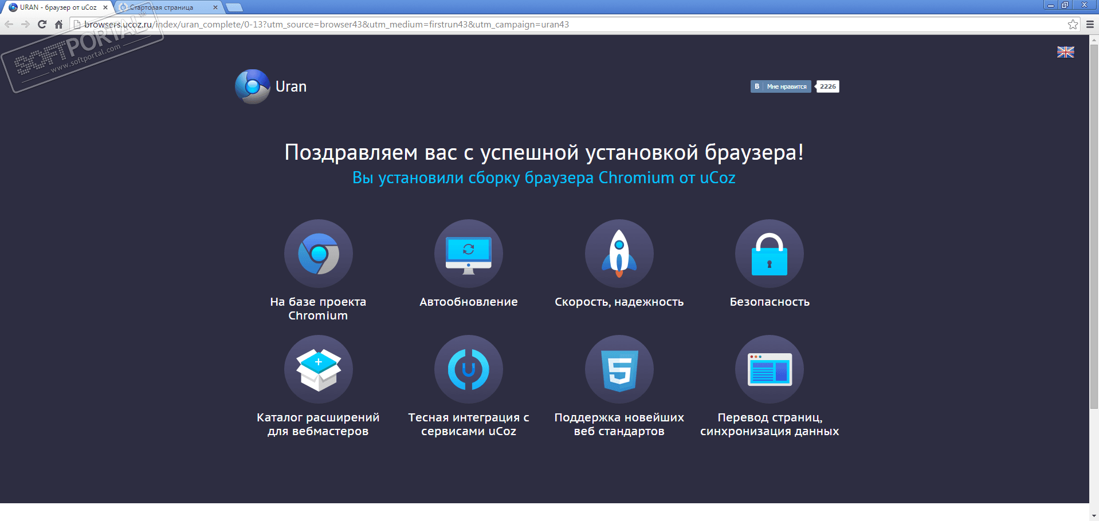This screenshot has height=521, width=1099.
Task: Go back with the browser back arrow
Action: [x=9, y=24]
